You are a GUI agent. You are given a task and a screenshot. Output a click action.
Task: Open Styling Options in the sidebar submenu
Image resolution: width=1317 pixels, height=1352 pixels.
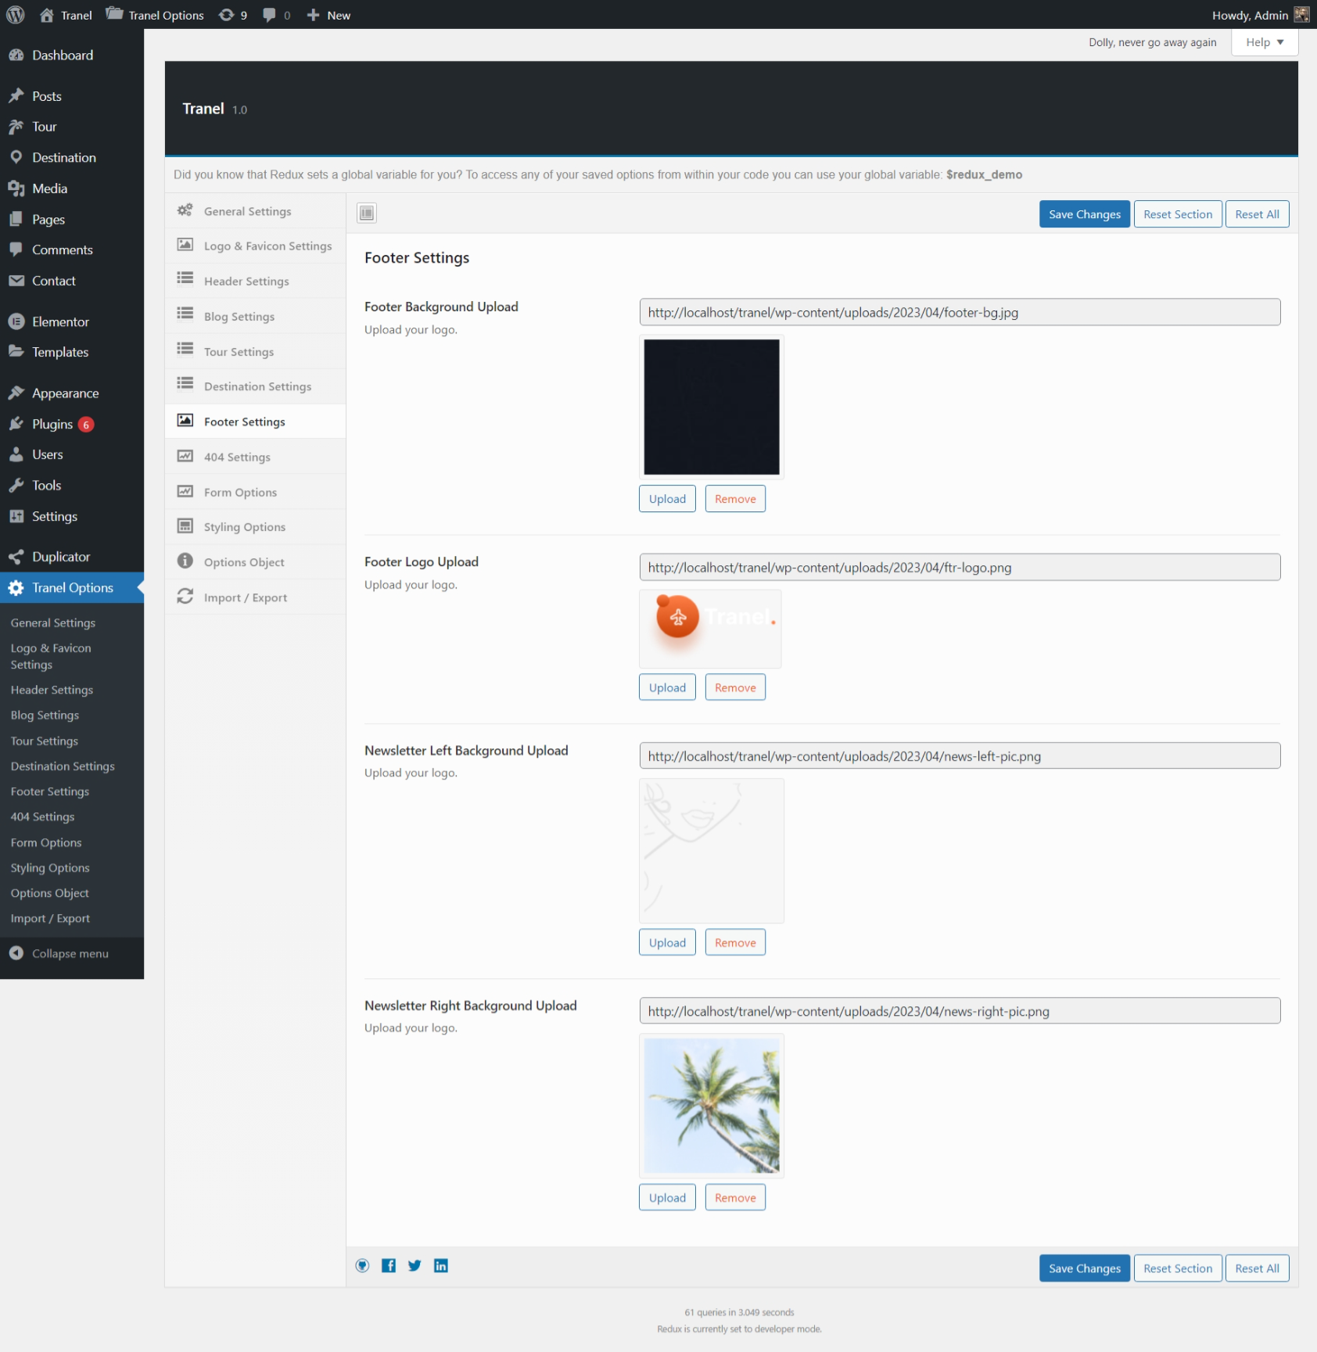coord(50,868)
